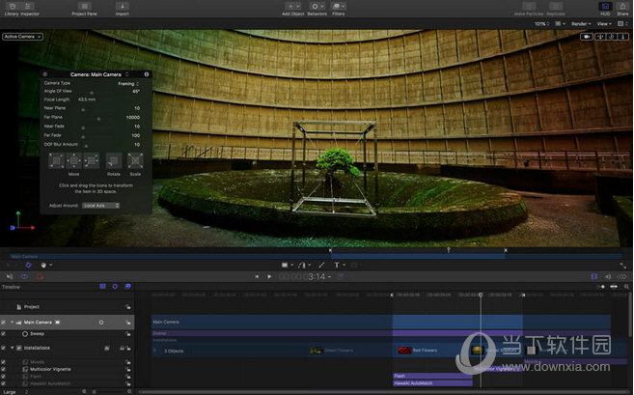Open Camera Type Framing dropdown
Viewport: 634px width, 395px height.
point(128,84)
